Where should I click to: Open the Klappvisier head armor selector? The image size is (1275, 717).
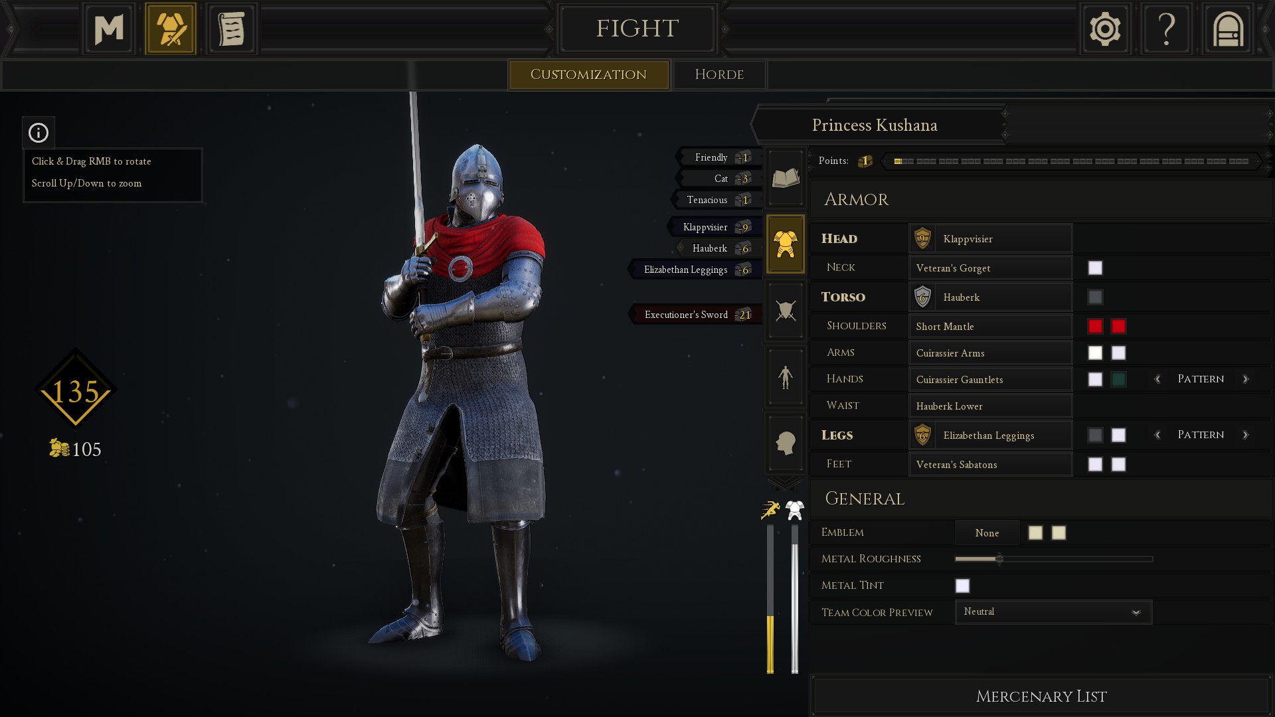tap(990, 238)
